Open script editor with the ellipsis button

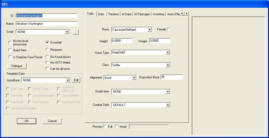75,32
